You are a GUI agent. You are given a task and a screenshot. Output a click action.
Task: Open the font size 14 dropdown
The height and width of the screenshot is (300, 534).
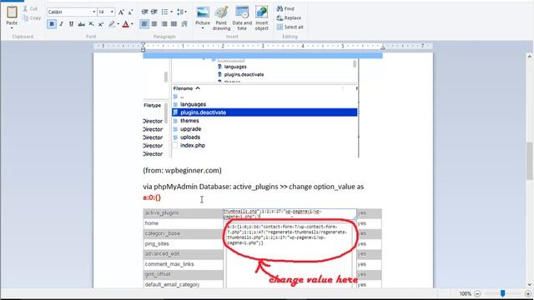112,12
